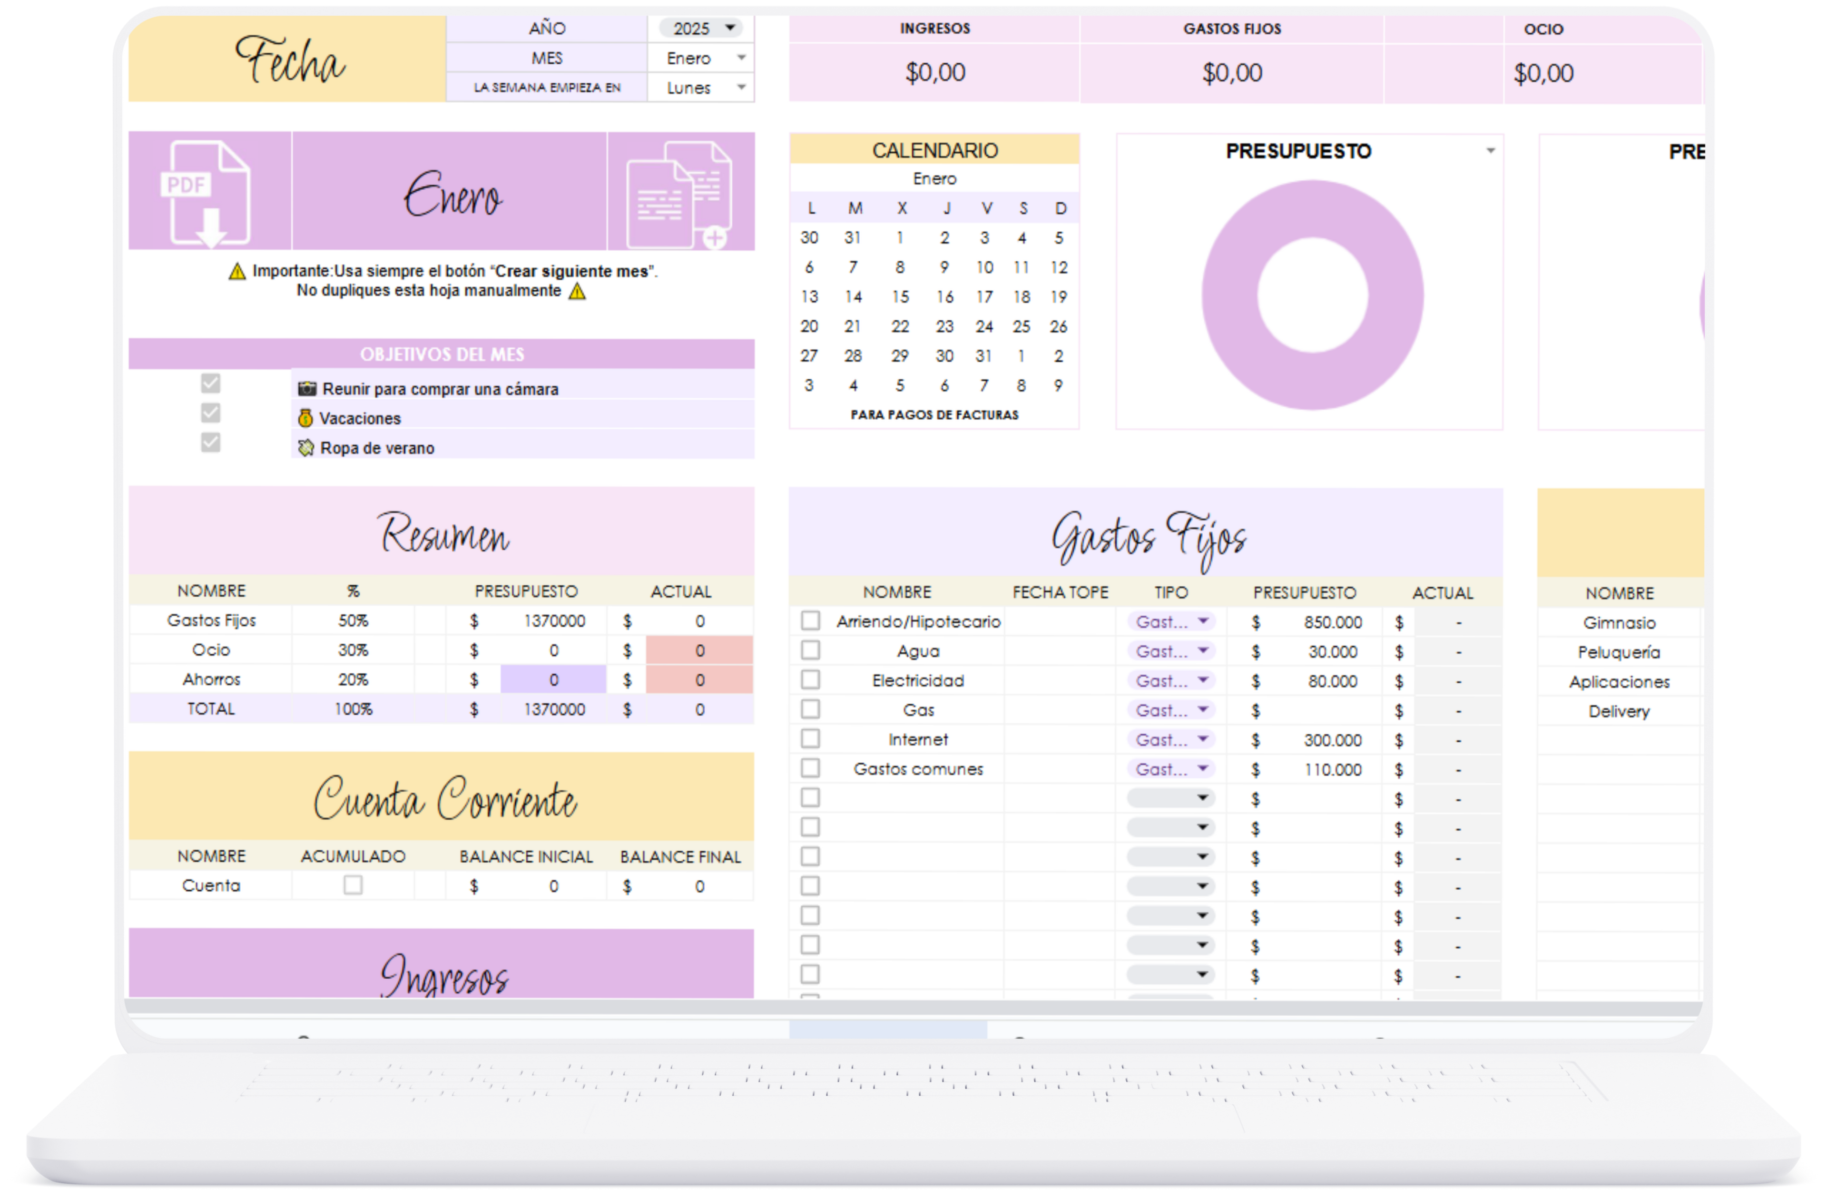Select the Ahorros highlighted budget cell

[553, 680]
